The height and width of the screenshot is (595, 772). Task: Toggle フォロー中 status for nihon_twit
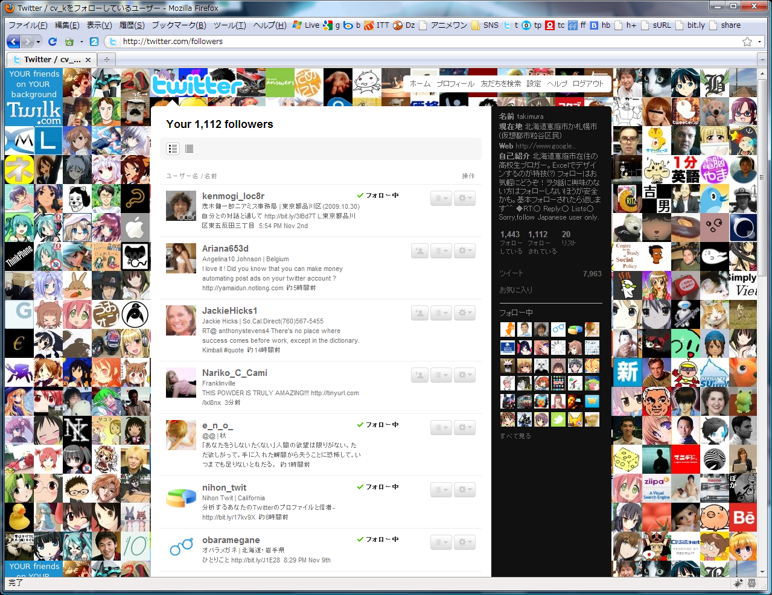tap(378, 487)
